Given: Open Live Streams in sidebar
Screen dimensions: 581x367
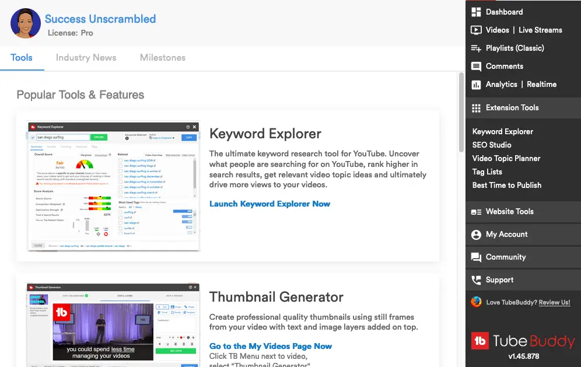Looking at the screenshot, I should click(x=540, y=30).
